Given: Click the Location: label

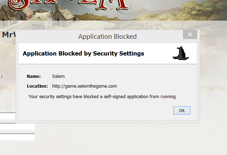Looking at the screenshot, I should (37, 86).
